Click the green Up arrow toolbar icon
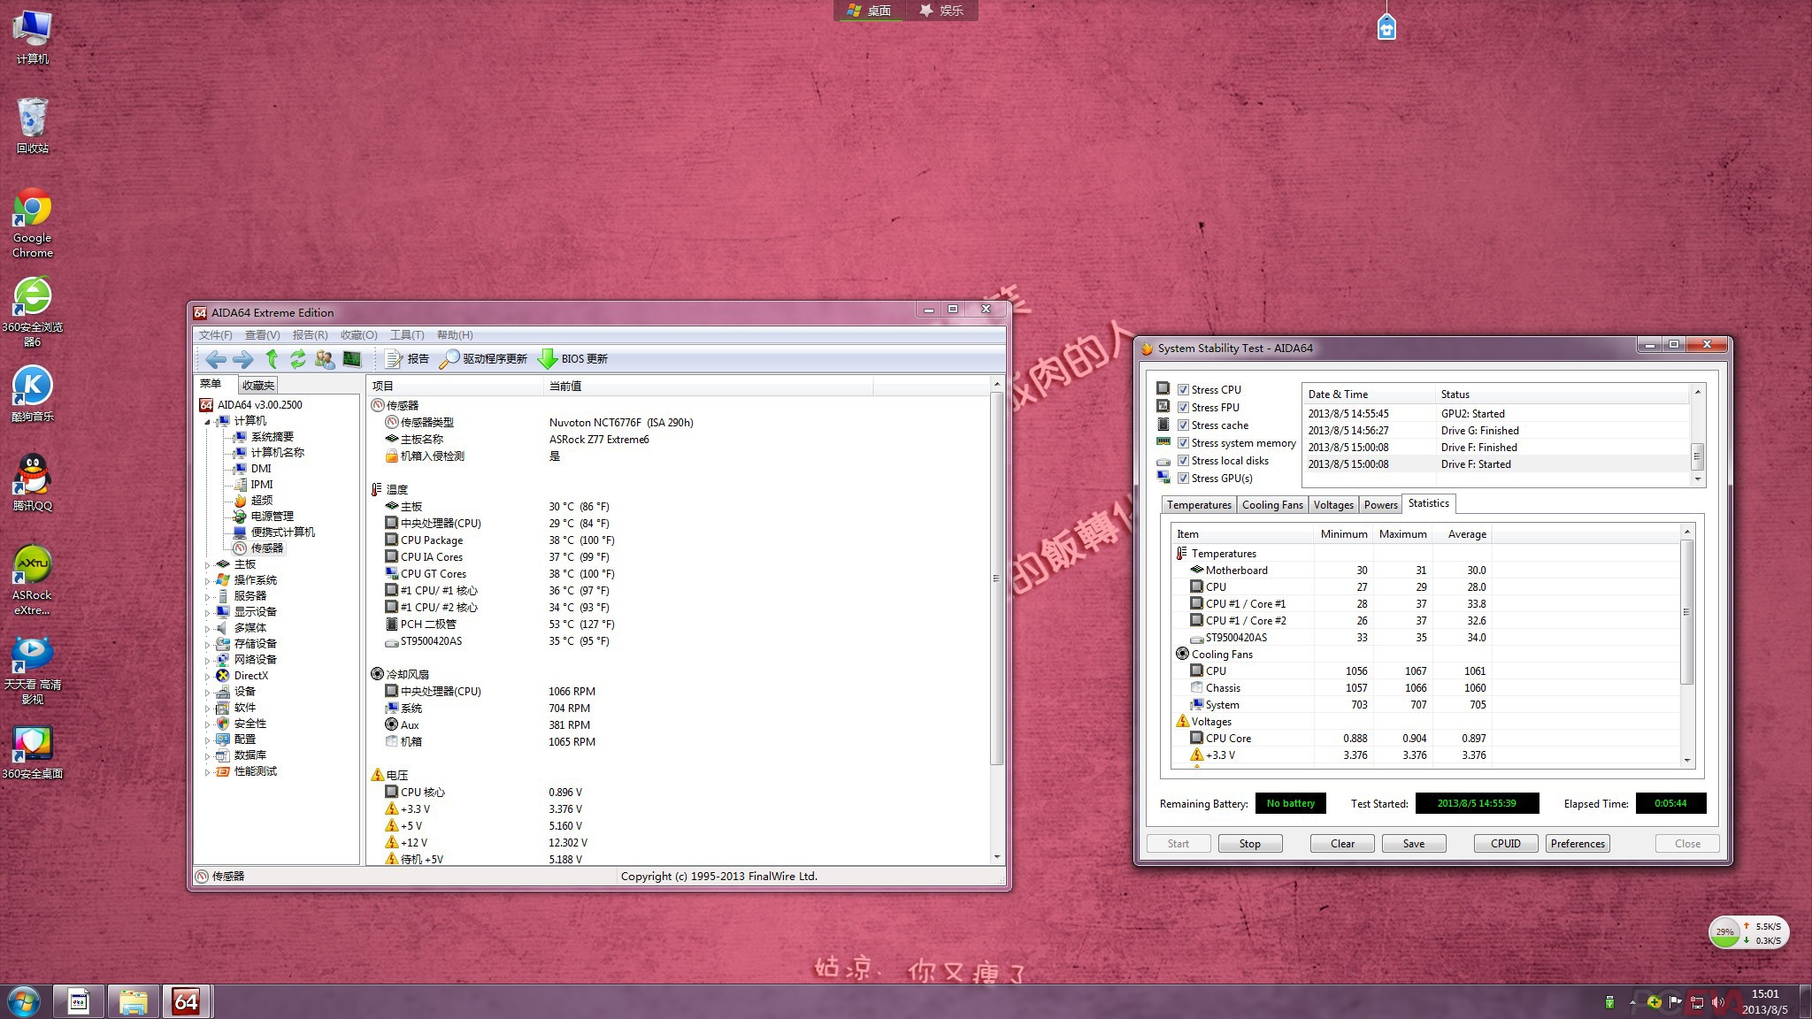The image size is (1812, 1019). [x=272, y=358]
